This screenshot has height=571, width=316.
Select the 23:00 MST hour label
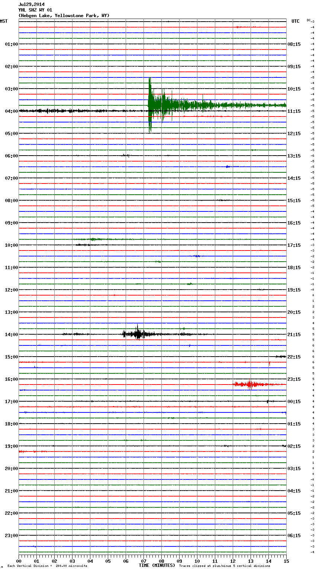coord(12,535)
